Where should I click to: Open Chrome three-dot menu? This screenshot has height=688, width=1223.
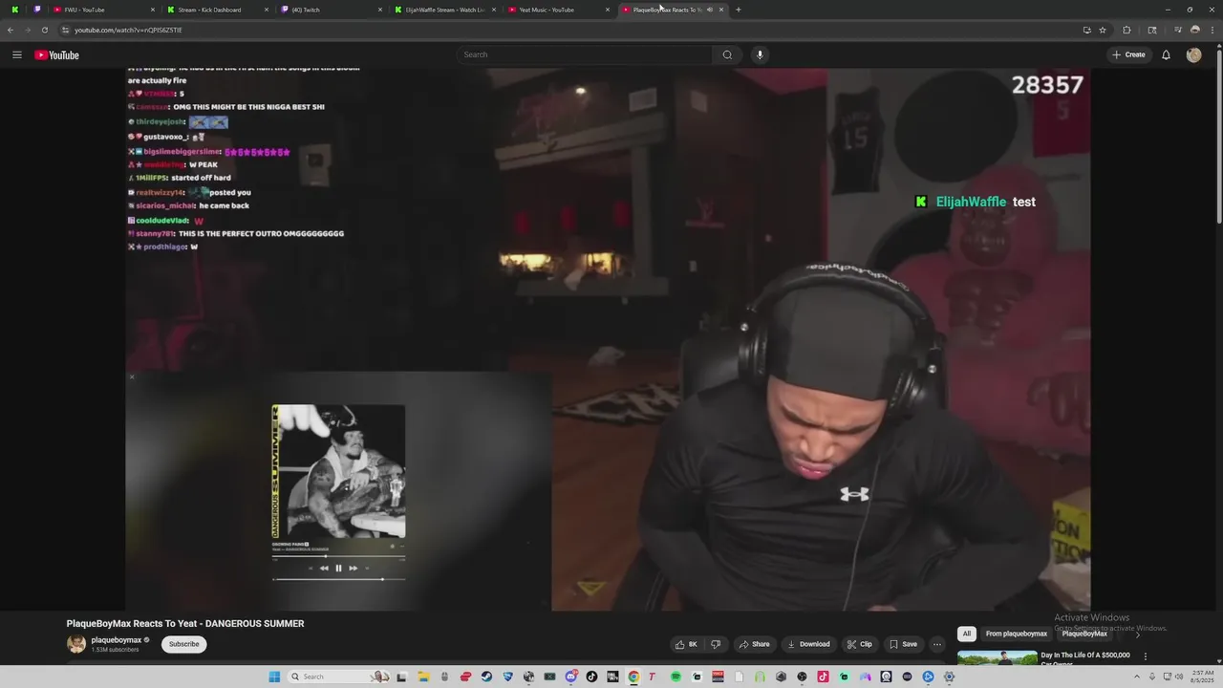[1212, 30]
